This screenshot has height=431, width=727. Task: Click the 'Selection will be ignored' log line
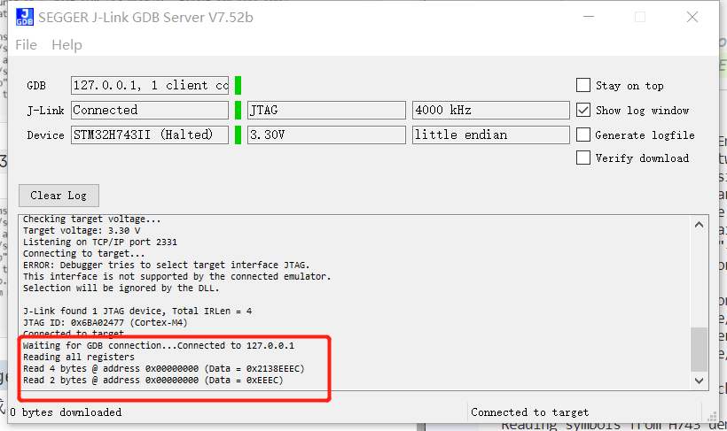coord(121,288)
